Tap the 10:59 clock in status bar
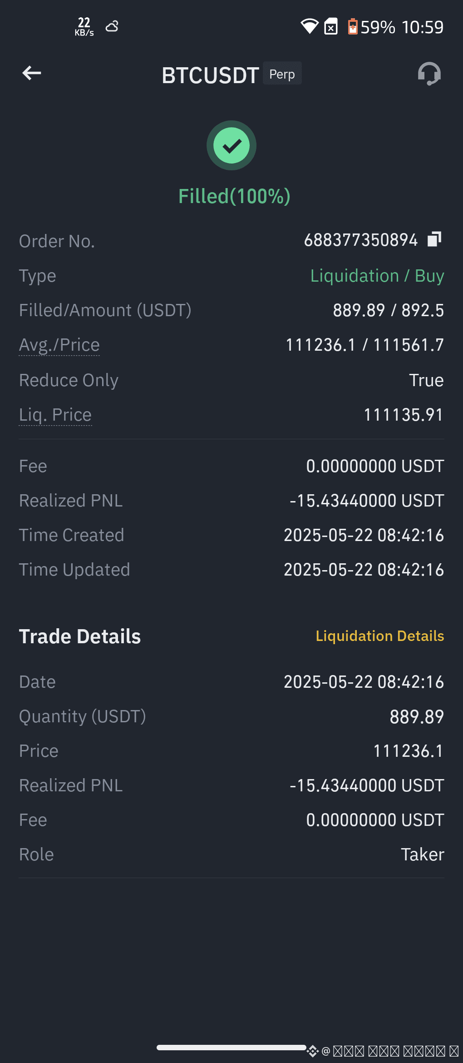Image resolution: width=463 pixels, height=1063 pixels. click(423, 27)
